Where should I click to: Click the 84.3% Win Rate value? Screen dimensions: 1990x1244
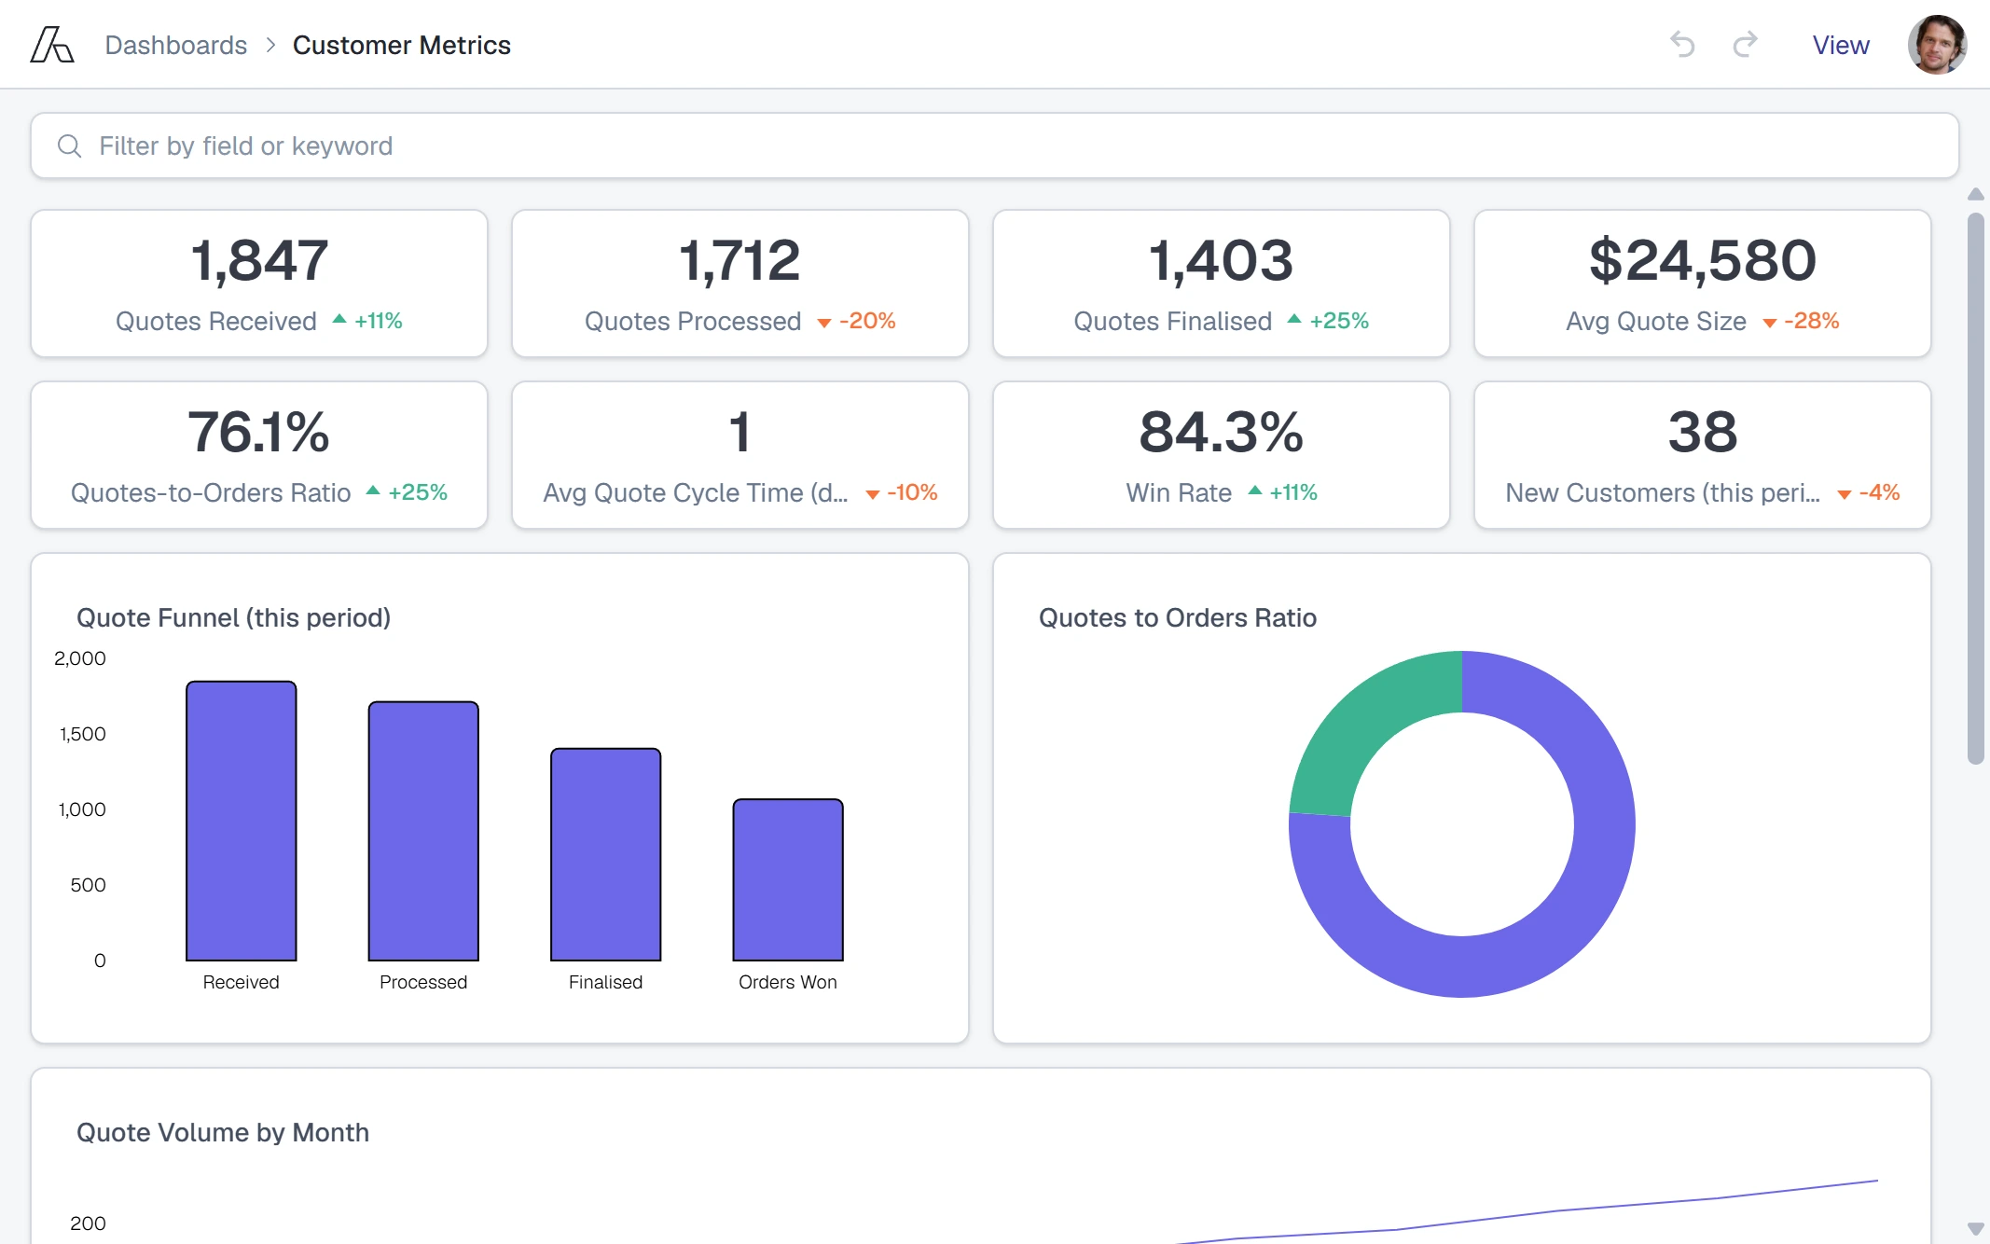(x=1222, y=432)
